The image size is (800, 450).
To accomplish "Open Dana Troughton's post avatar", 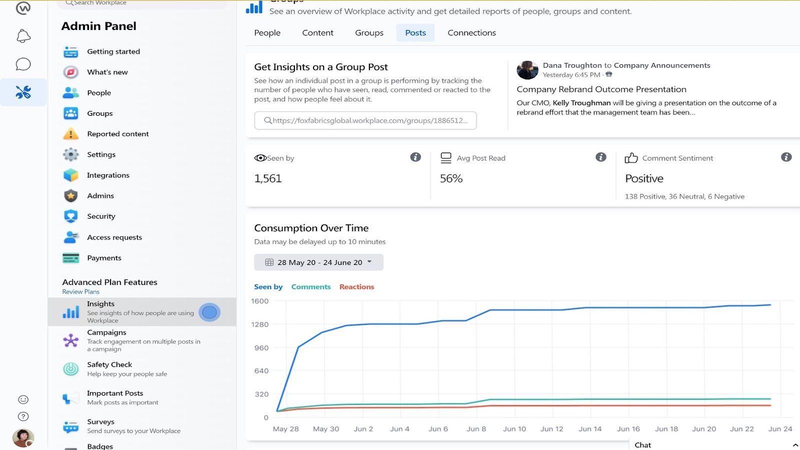I will click(527, 70).
